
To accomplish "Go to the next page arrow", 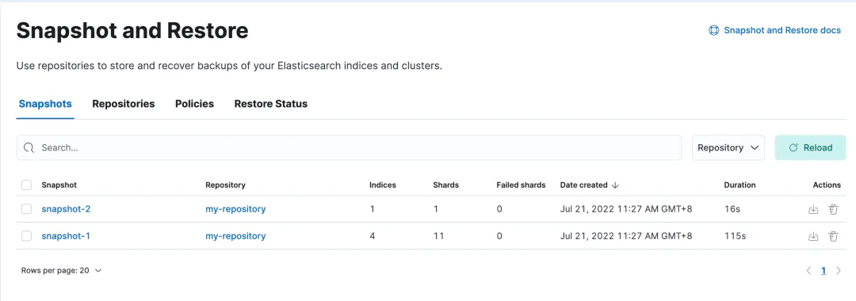I will pyautogui.click(x=839, y=270).
